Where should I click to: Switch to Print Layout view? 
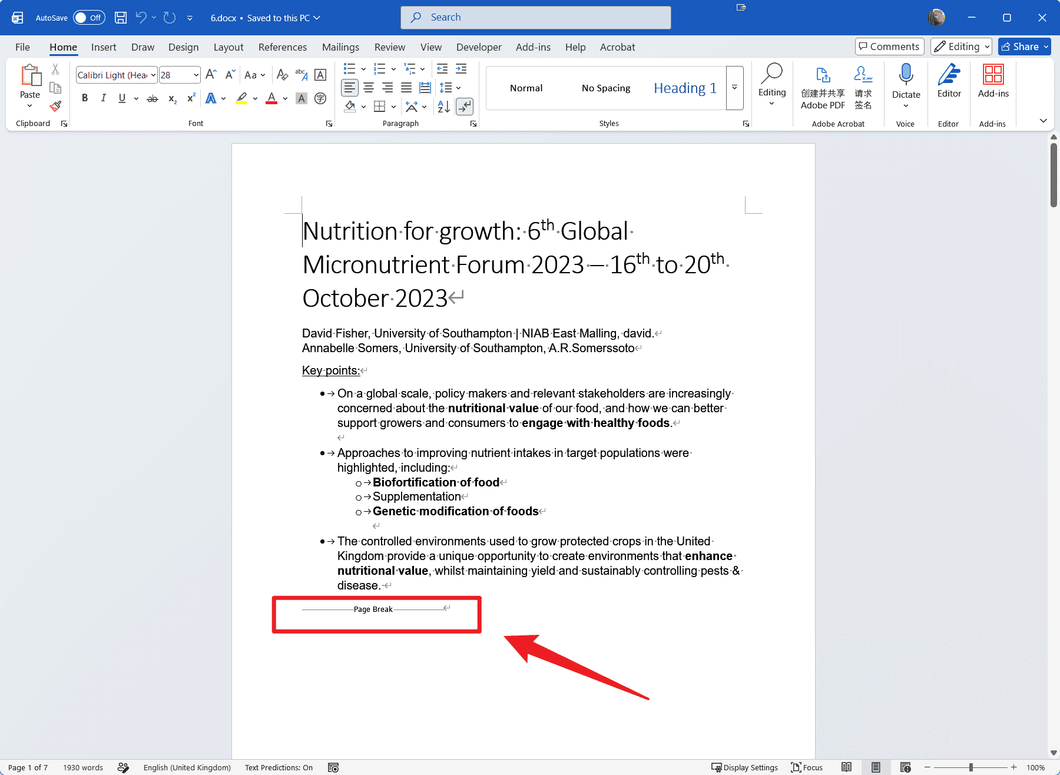pos(876,767)
